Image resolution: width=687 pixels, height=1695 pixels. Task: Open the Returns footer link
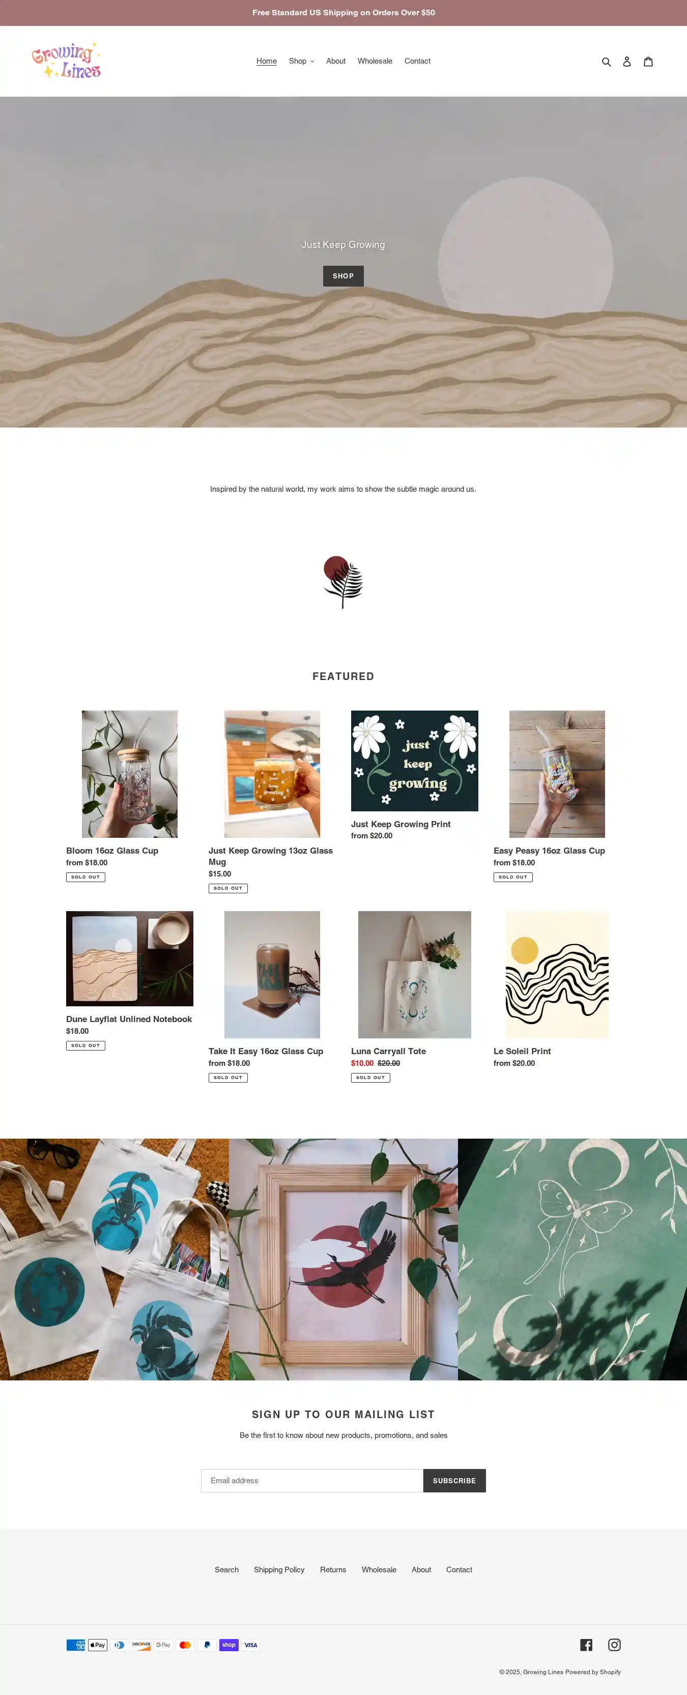point(333,1569)
